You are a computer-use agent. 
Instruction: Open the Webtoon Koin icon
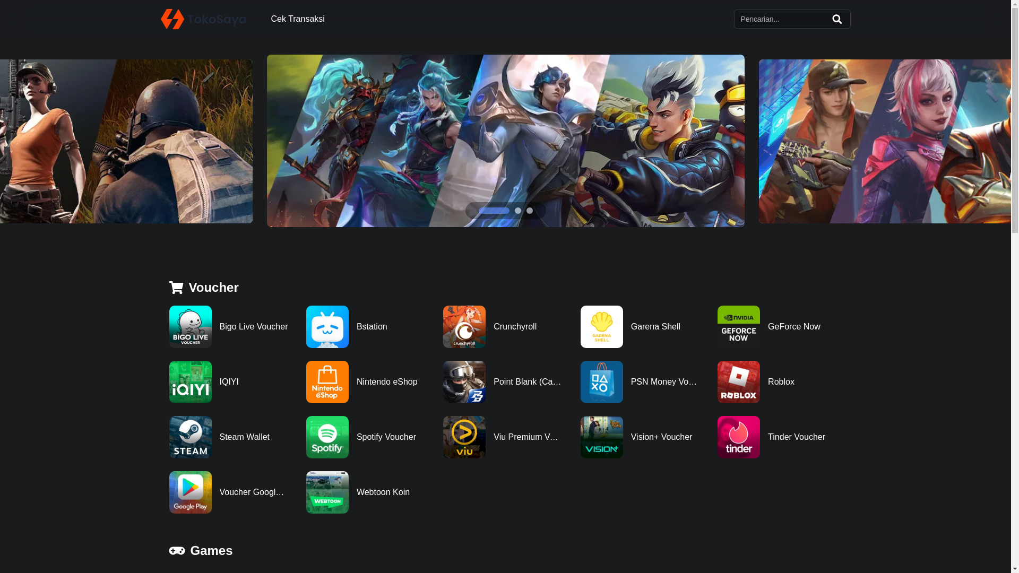pyautogui.click(x=327, y=492)
